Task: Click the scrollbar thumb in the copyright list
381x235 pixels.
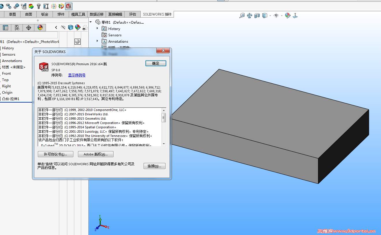Action: [164, 118]
